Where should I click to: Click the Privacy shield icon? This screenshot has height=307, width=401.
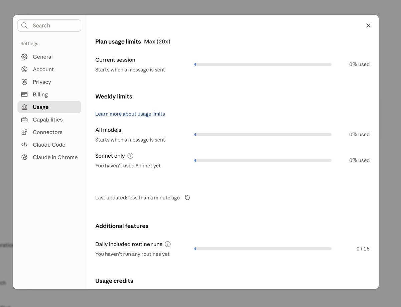point(24,82)
